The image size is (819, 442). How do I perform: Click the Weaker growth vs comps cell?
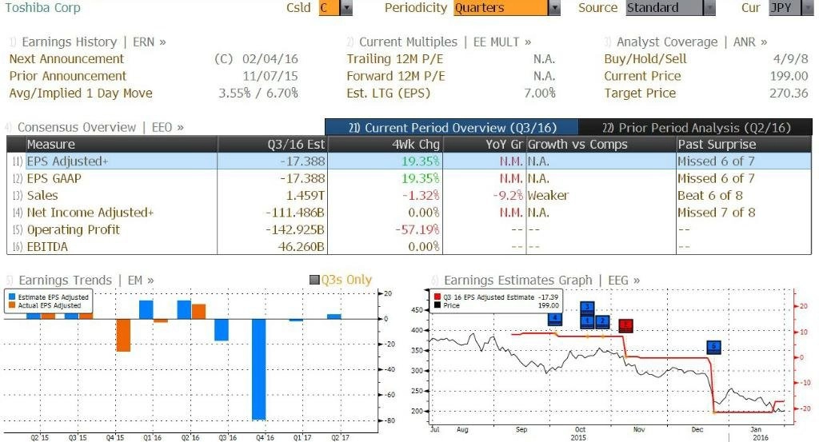pyautogui.click(x=548, y=196)
